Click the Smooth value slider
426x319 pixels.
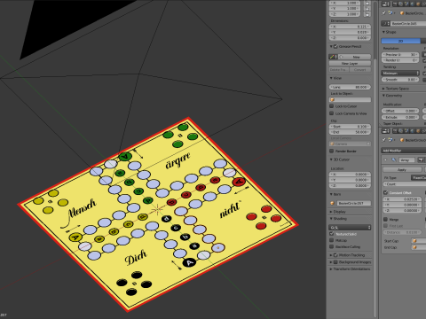pyautogui.click(x=400, y=80)
